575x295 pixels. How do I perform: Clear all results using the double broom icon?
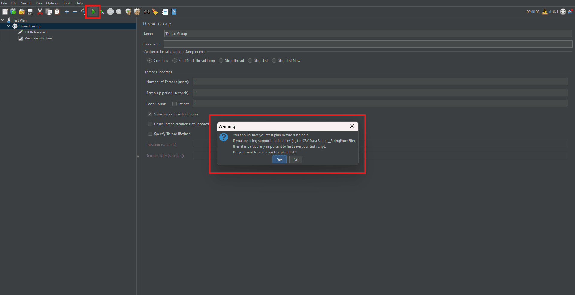pos(137,12)
